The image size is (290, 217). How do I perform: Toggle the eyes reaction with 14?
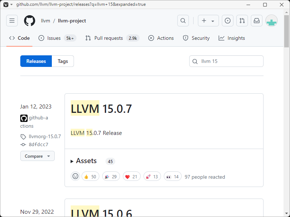click(173, 176)
